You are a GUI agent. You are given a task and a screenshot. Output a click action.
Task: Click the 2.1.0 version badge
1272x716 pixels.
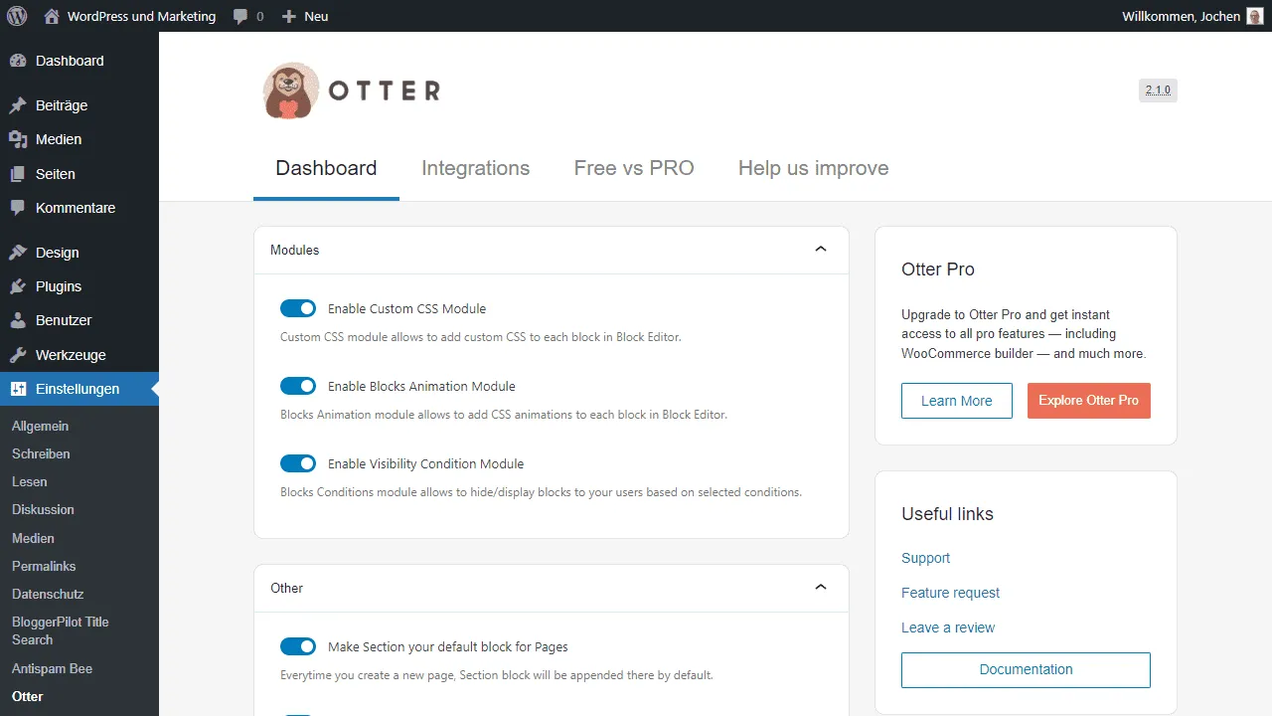coord(1158,90)
